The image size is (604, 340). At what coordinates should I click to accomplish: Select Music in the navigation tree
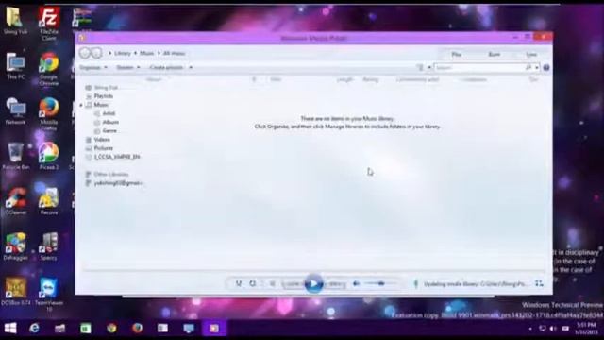(x=101, y=105)
